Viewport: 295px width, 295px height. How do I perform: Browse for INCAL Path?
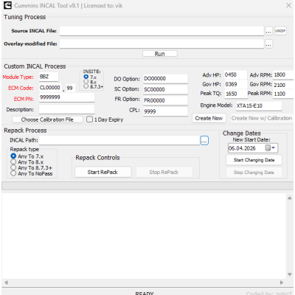(204, 140)
